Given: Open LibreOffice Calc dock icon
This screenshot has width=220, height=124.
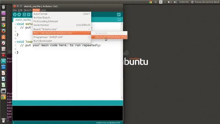Looking at the screenshot, I should [3, 85].
